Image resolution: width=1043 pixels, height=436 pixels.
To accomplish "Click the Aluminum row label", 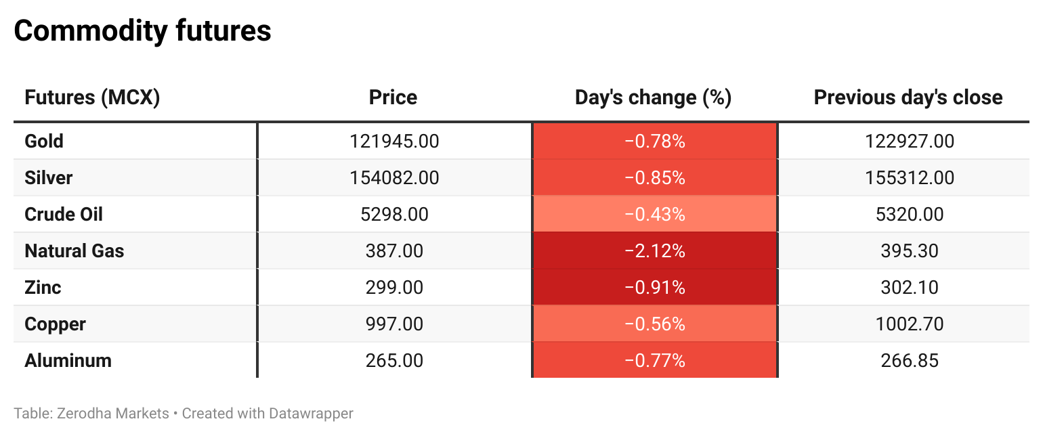I will tap(68, 361).
